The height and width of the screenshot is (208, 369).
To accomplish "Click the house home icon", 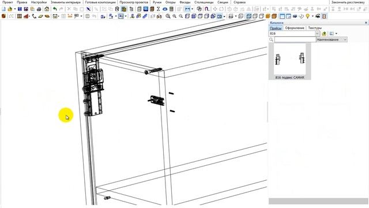I will click(x=47, y=9).
